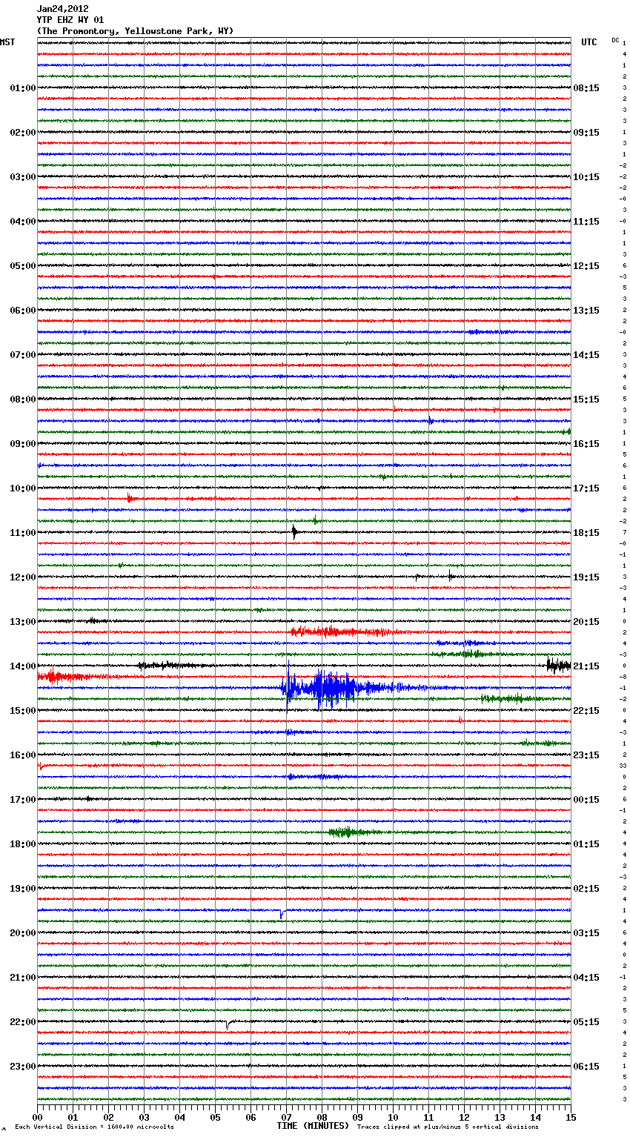Click the 00:15 UTC time label
The width and height of the screenshot is (630, 1137).
point(586,800)
